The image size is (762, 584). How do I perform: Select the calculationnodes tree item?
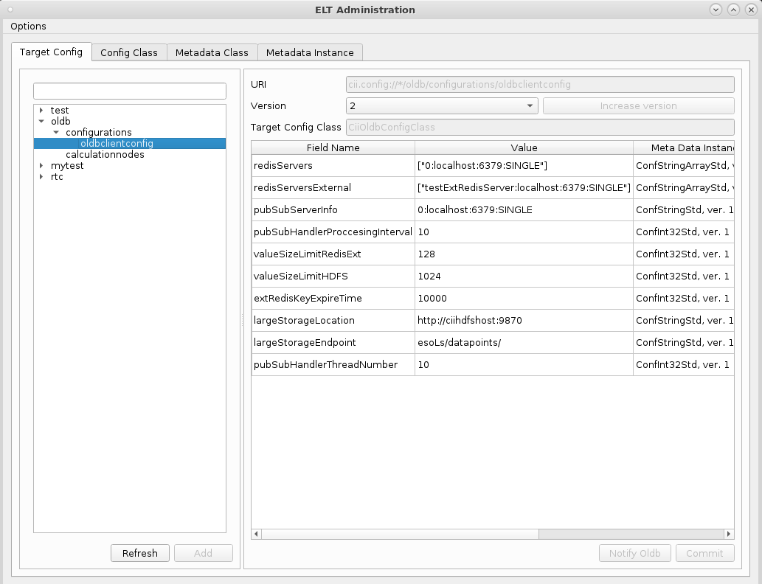pyautogui.click(x=105, y=155)
